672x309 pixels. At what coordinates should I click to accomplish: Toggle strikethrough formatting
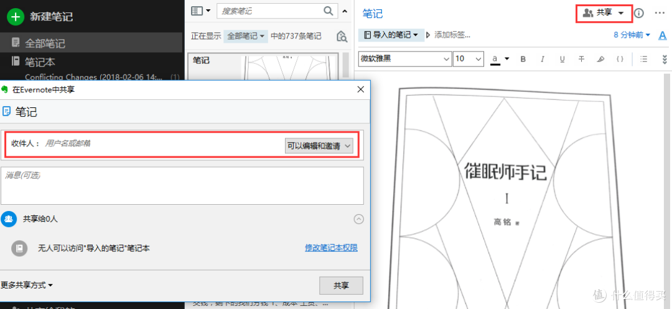tap(582, 60)
